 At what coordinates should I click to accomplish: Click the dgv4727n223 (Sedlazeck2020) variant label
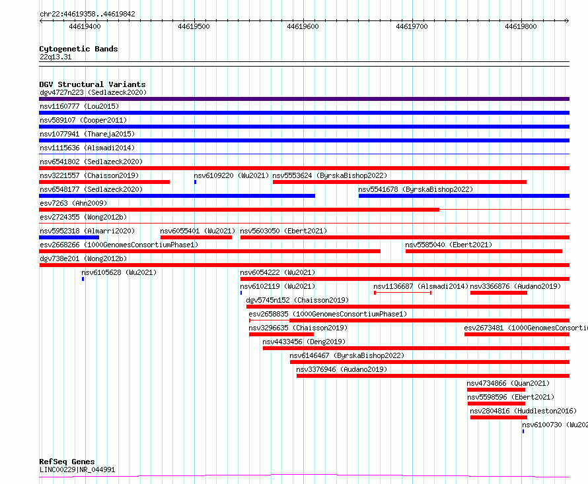point(93,92)
